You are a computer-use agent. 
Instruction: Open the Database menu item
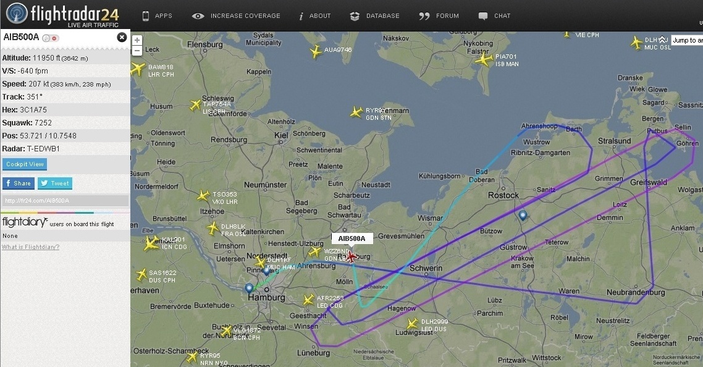374,15
